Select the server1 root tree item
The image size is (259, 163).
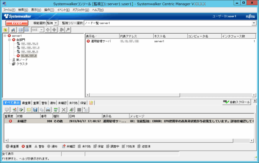point(17,36)
